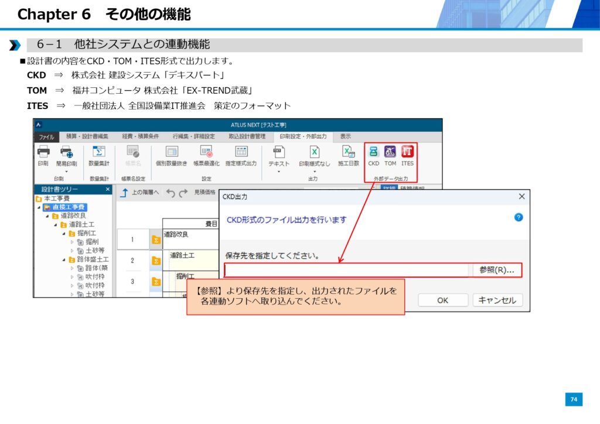The image size is (600, 424).
Task: Open the 指定様式出力 tool
Action: [241, 153]
